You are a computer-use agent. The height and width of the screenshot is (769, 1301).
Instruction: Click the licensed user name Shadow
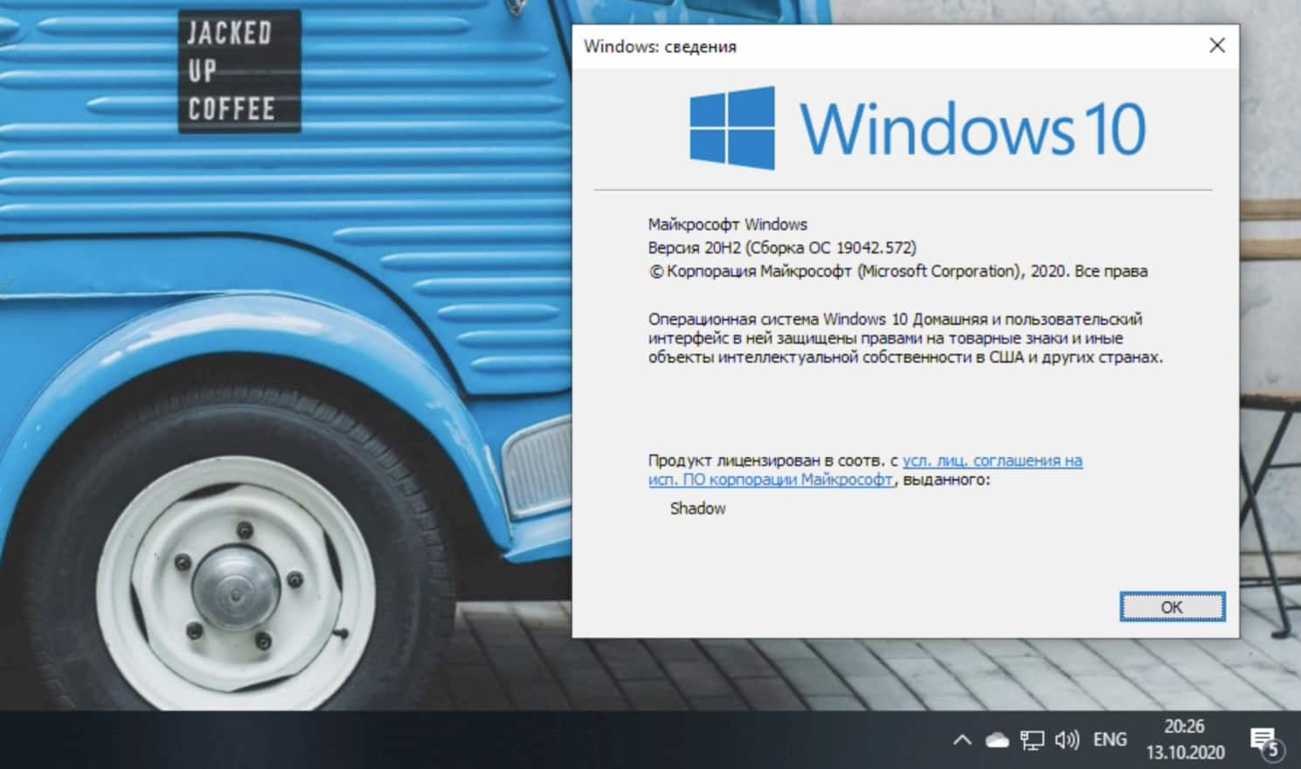point(697,509)
